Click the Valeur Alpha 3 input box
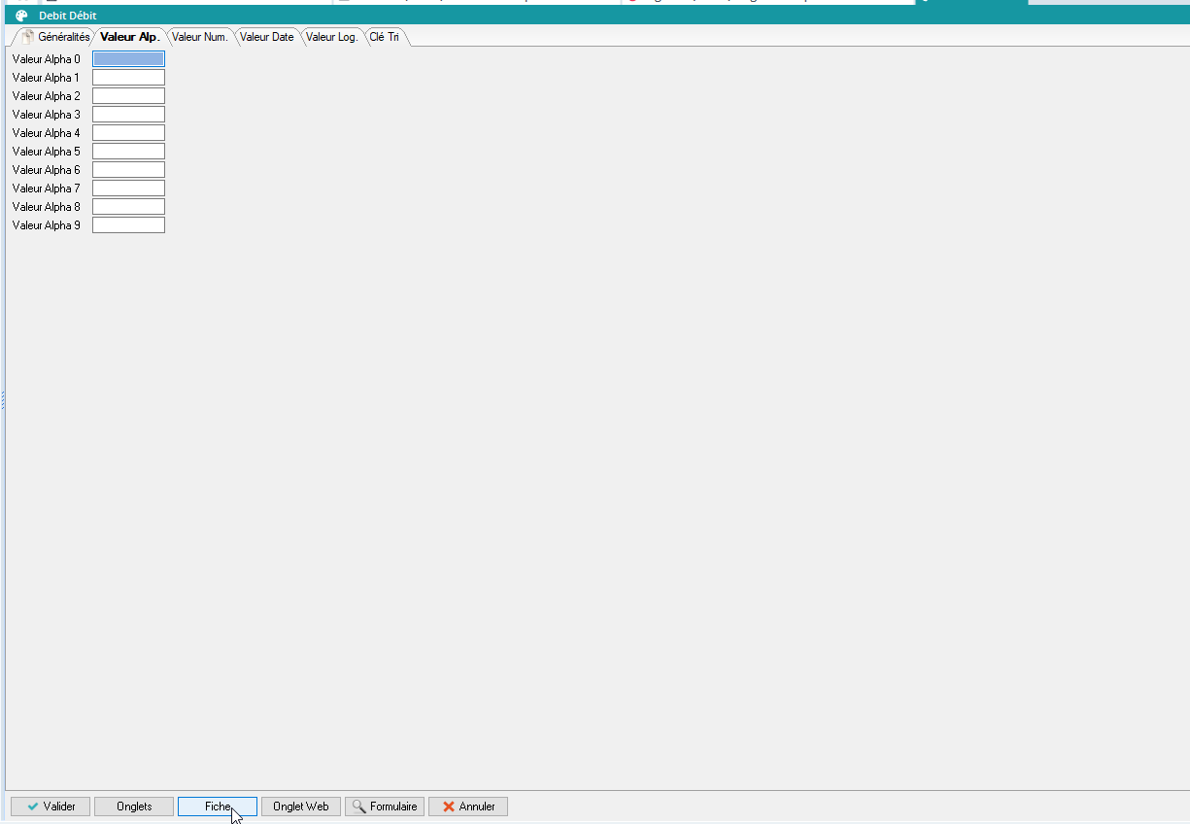 128,115
